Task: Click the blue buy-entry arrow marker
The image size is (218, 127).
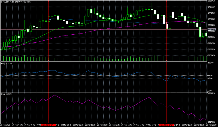Action: point(50,20)
